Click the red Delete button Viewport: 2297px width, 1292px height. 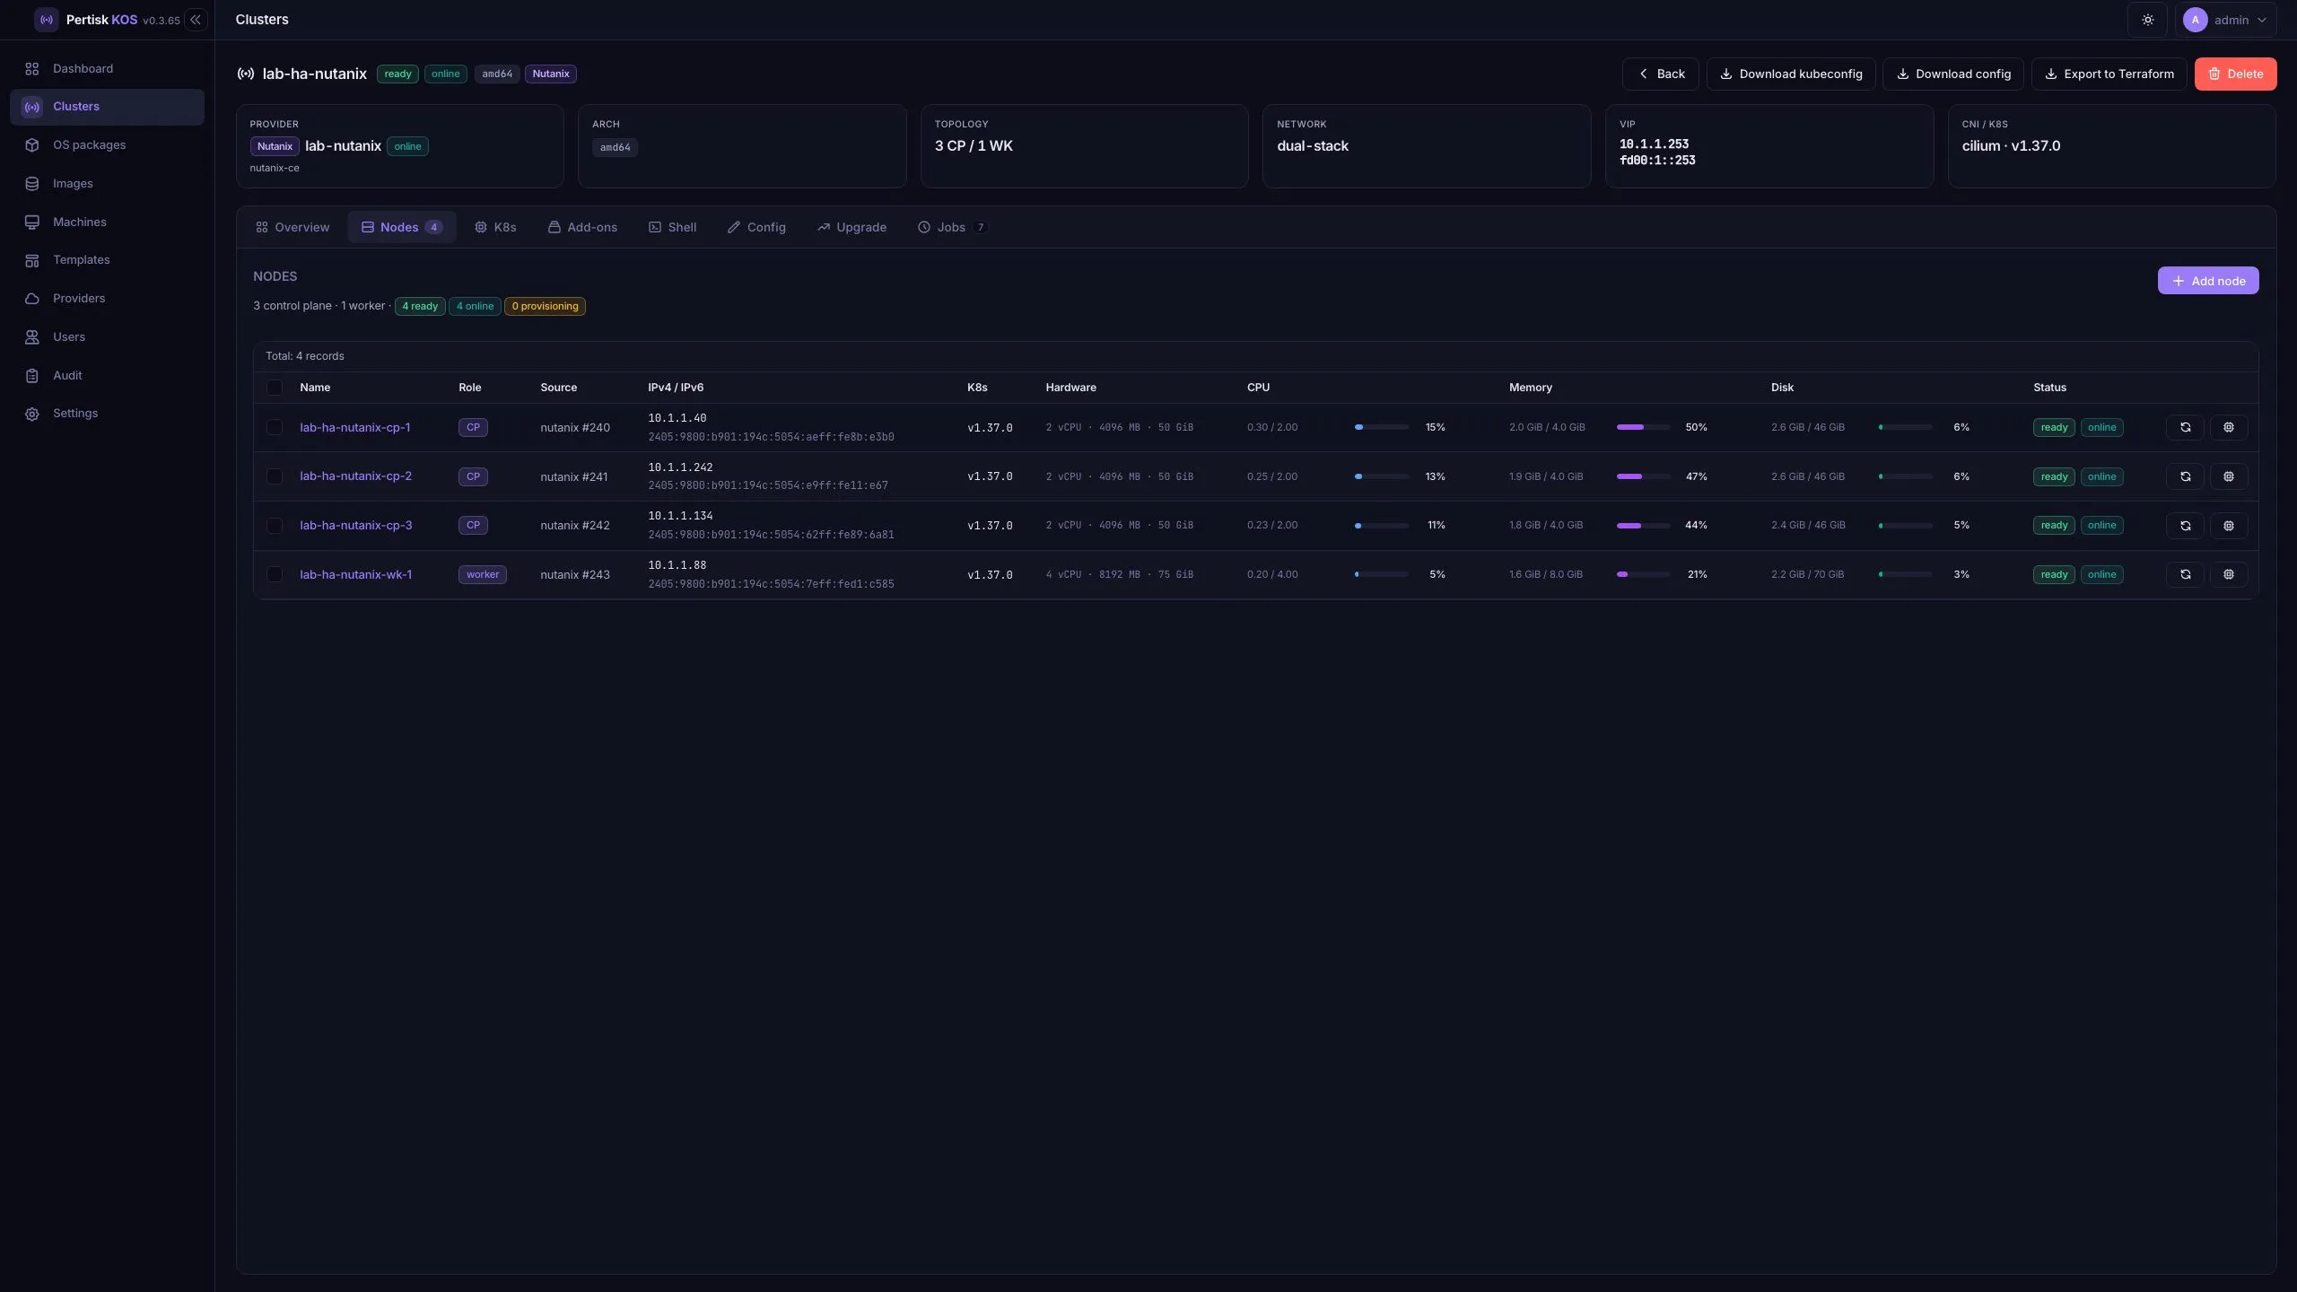pos(2235,74)
